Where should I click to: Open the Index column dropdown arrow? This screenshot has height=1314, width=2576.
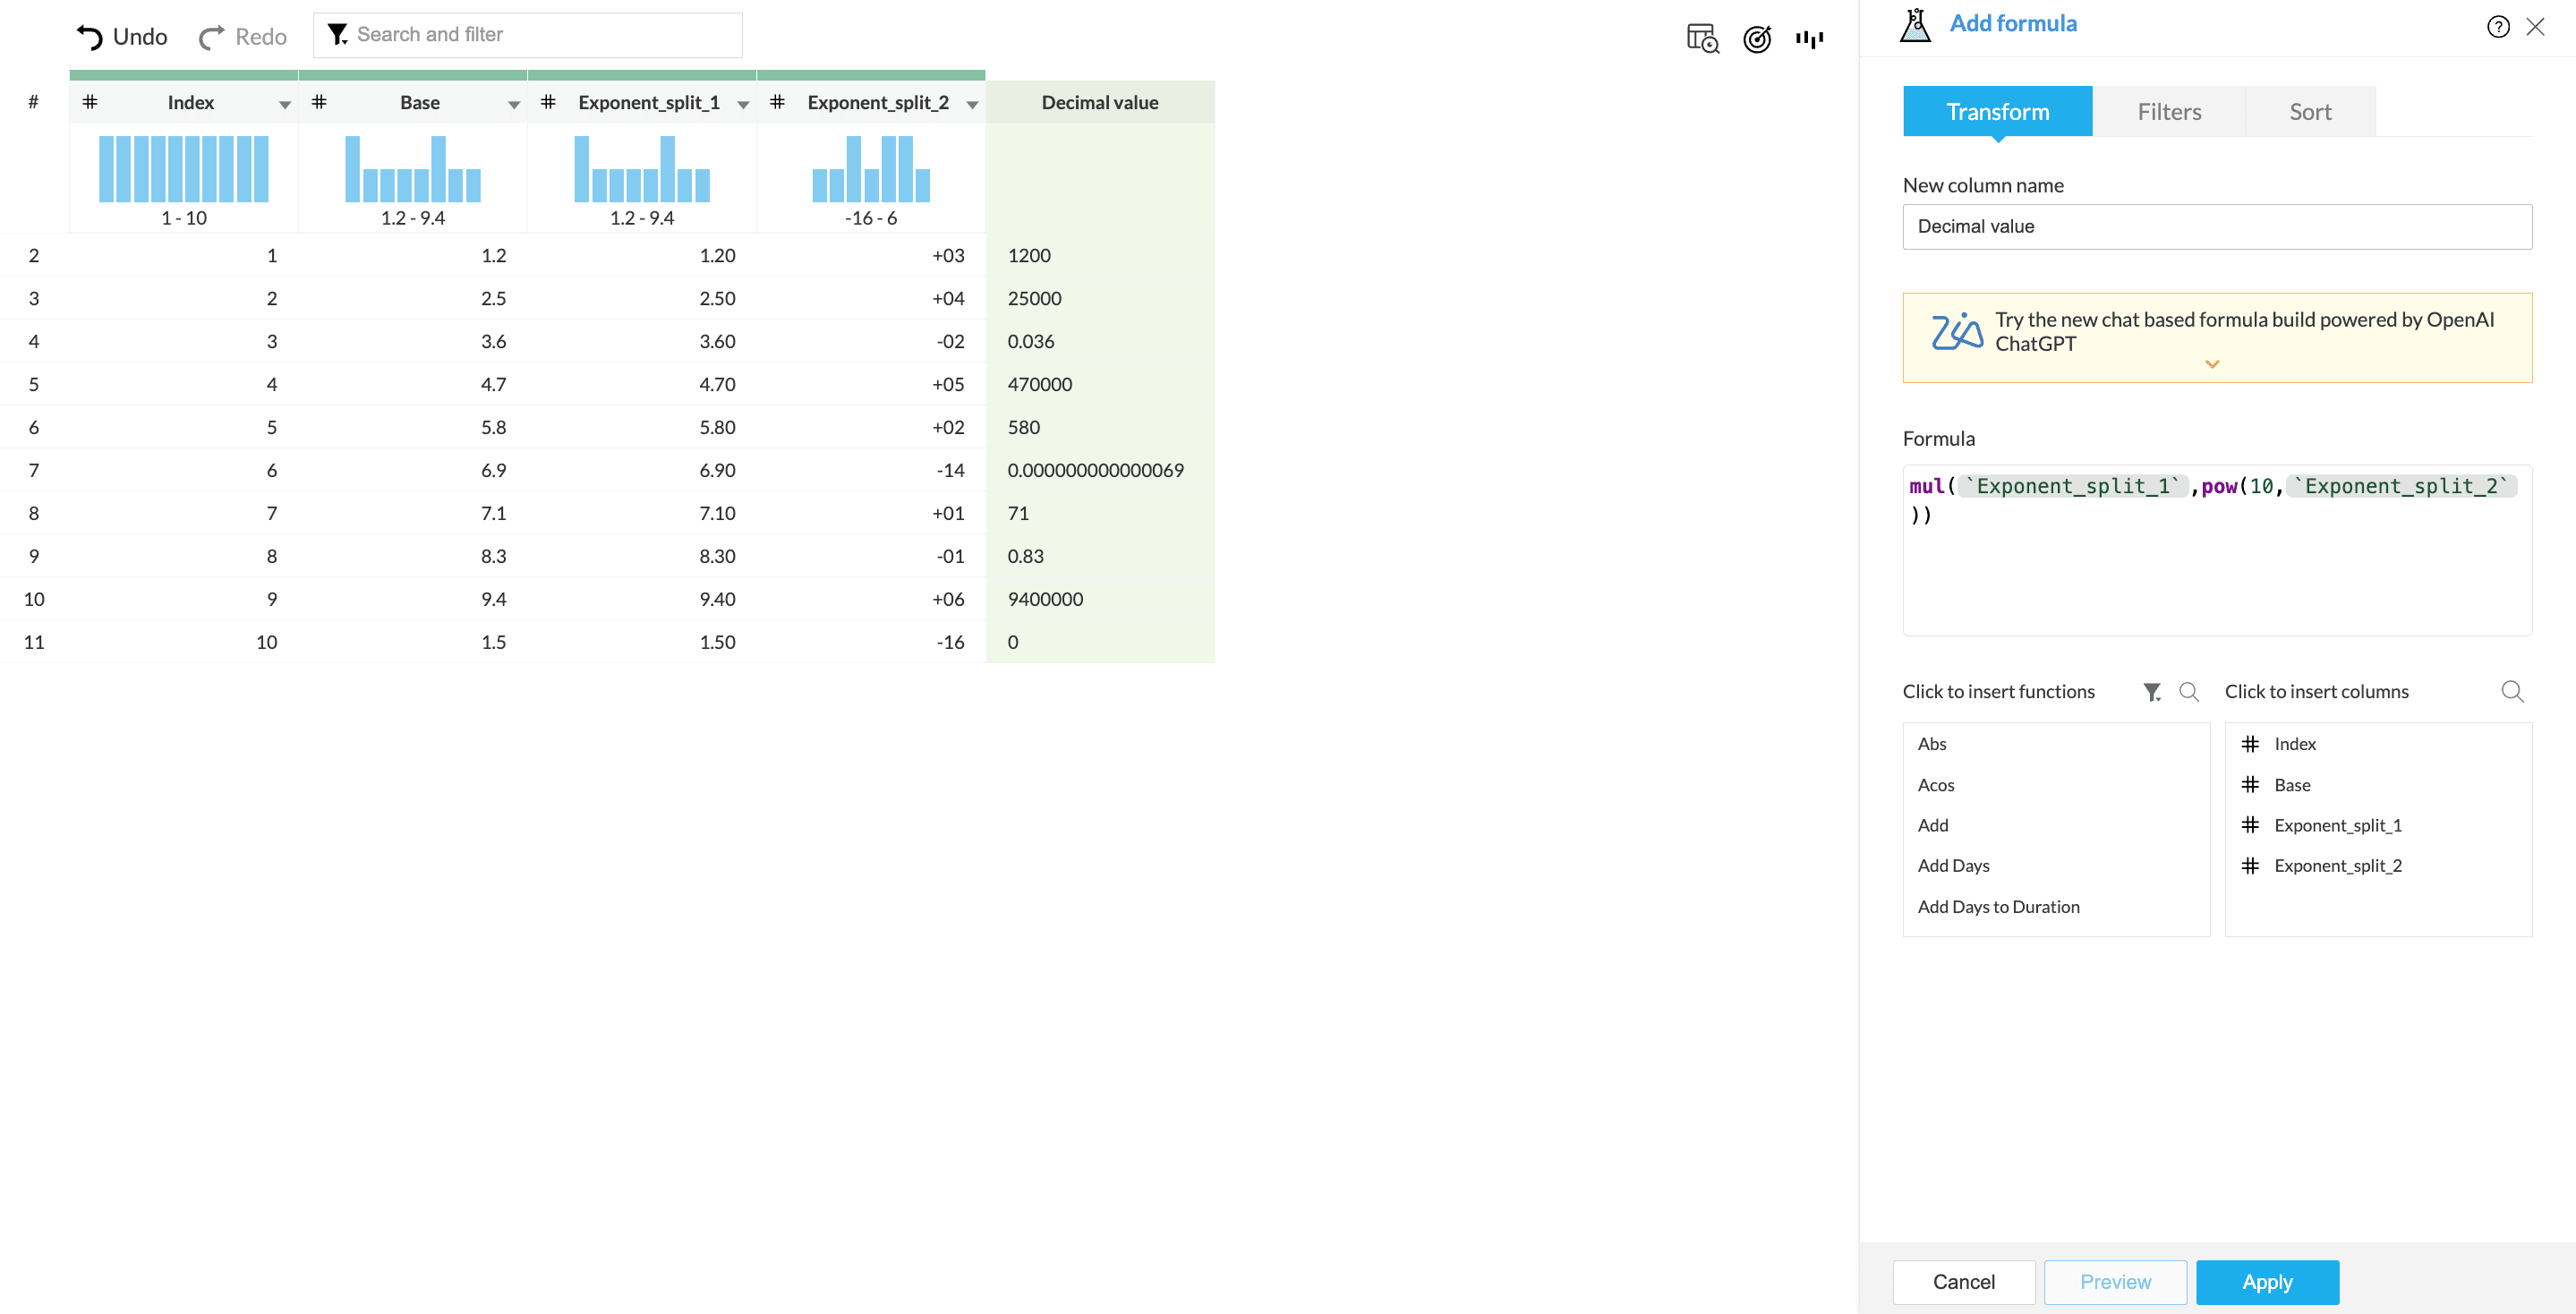pos(285,104)
